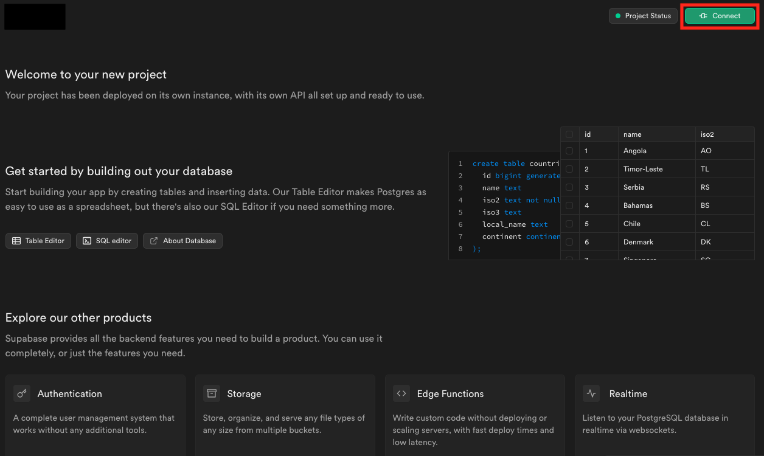Select the Angola name cell
Screen dimensions: 764x456
(x=657, y=151)
